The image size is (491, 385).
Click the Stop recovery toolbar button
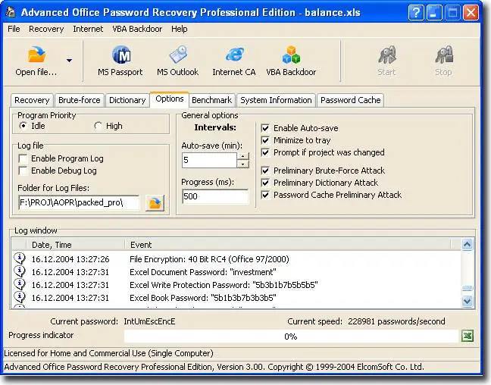(x=443, y=61)
